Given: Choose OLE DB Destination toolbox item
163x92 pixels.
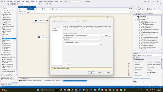Looking at the screenshot, I should coord(8,65).
